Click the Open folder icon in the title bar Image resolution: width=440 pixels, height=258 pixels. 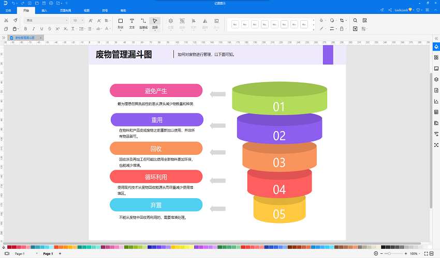coord(37,3)
